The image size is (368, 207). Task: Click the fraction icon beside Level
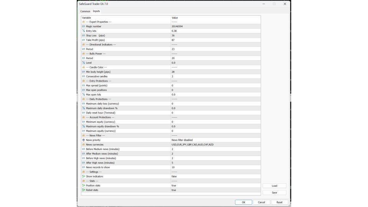click(83, 62)
